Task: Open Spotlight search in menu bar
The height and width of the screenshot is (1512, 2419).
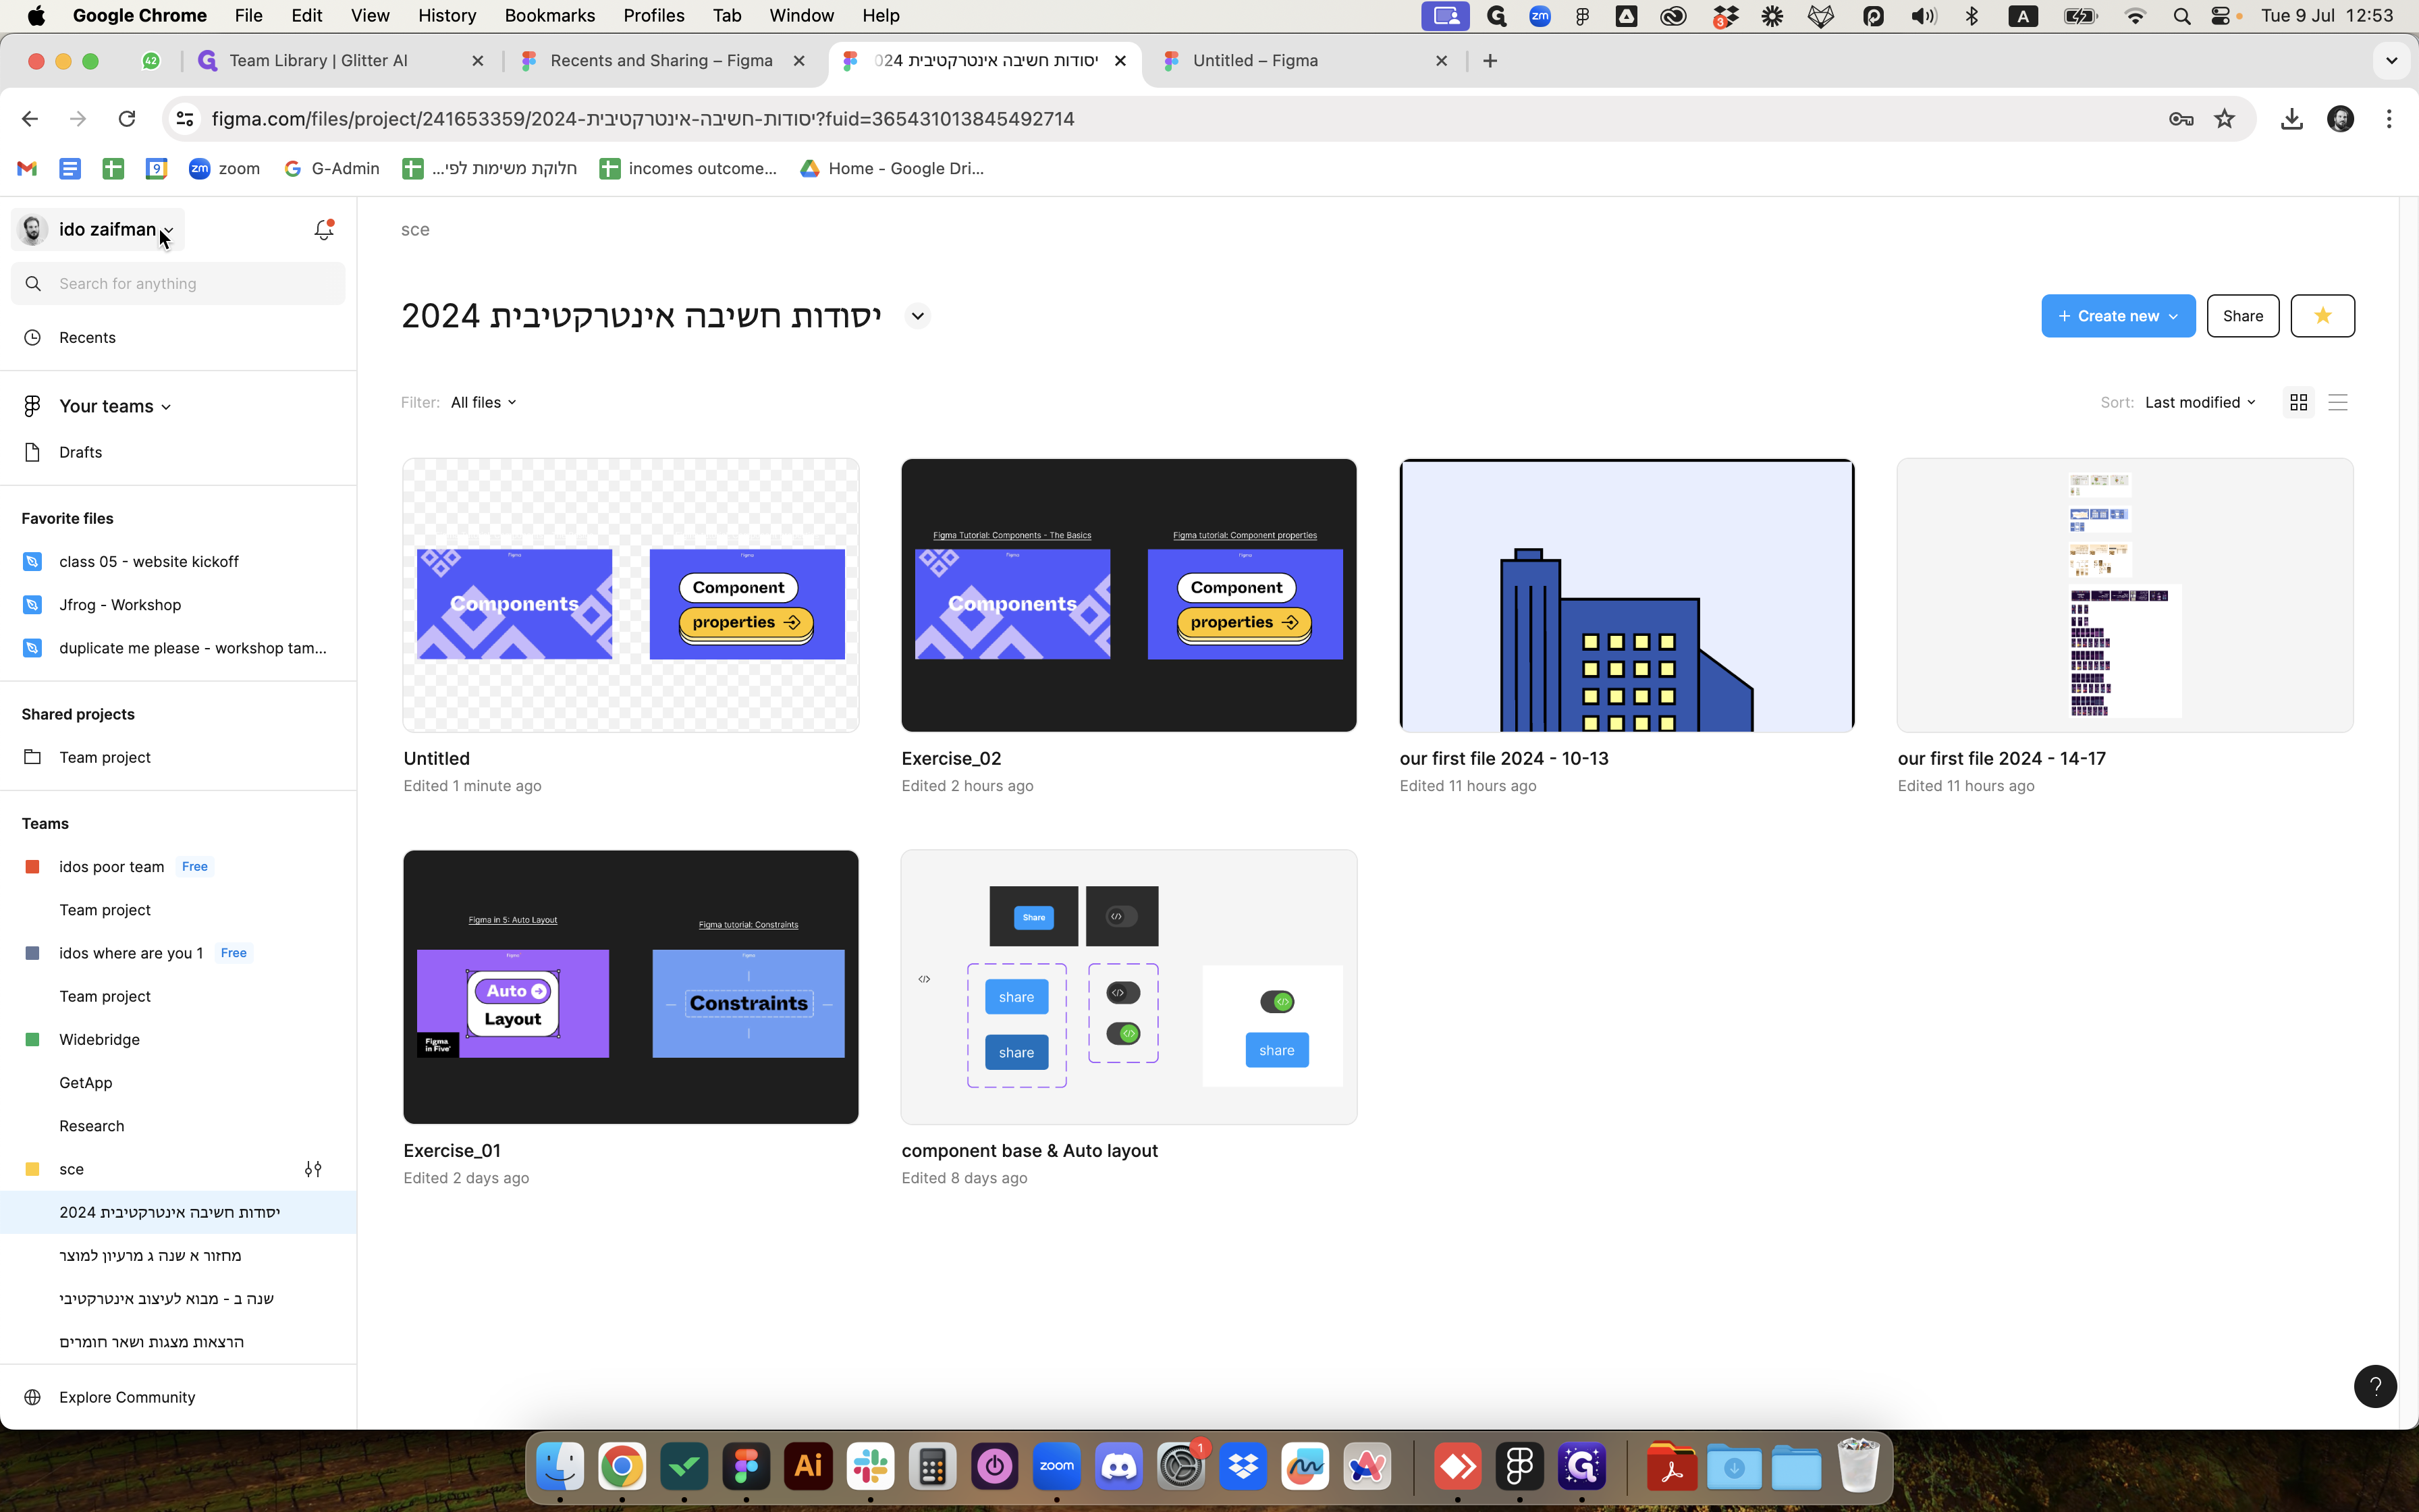Action: 2181,16
